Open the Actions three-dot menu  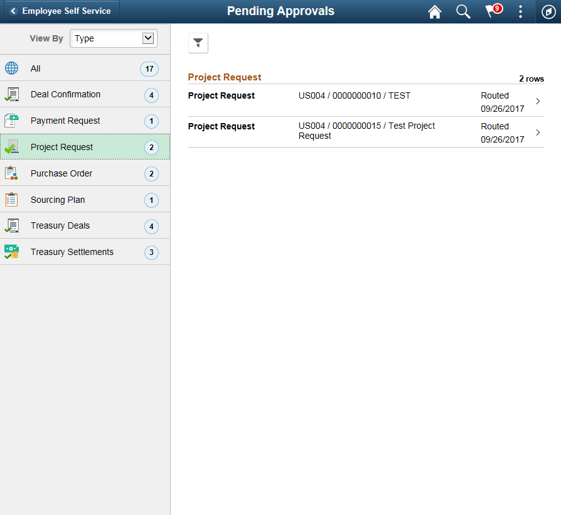coord(520,11)
